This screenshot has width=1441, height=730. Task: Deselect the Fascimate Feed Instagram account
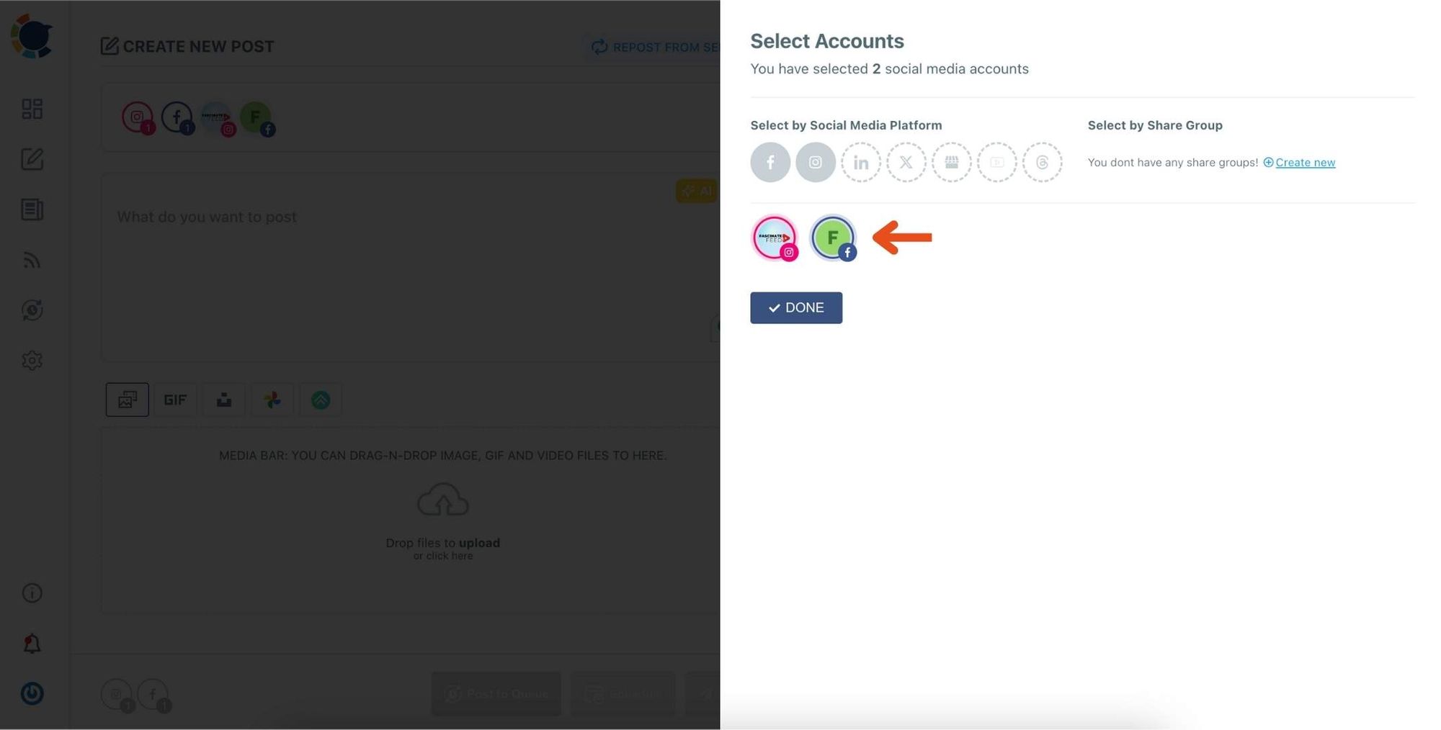[775, 238]
